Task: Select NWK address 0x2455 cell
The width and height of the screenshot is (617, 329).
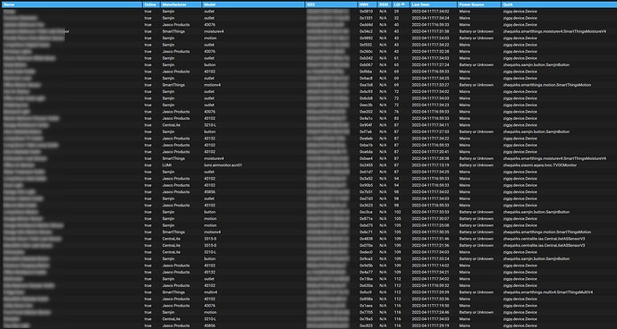Action: pos(366,165)
